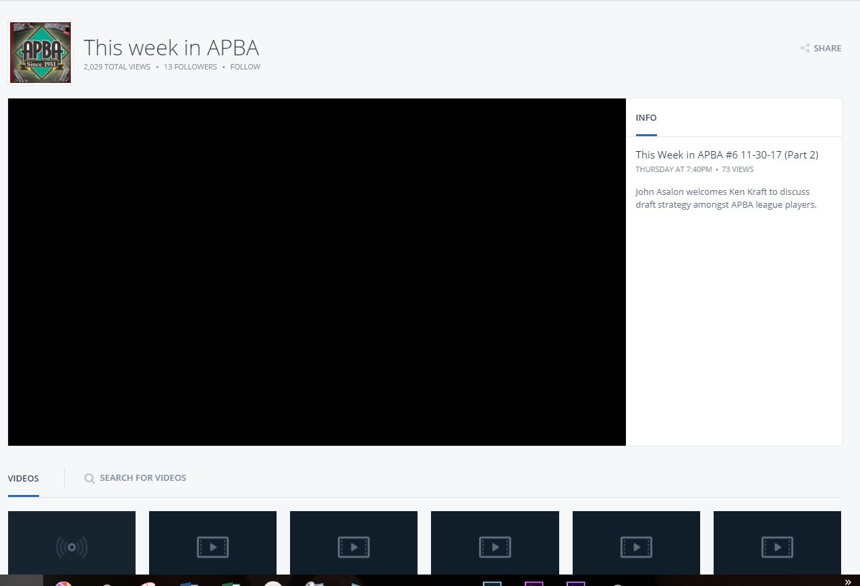Switch to the INFO tab
Viewport: 860px width, 586px height.
(x=646, y=118)
